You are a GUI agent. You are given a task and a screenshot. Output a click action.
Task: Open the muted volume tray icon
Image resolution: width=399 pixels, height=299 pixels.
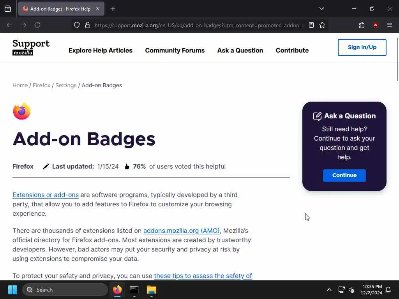[351, 290]
